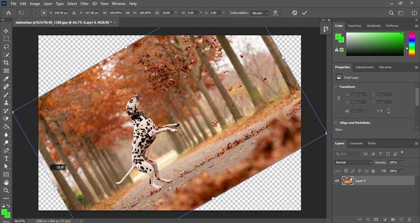Select the Brush tool
Viewport: 420px width, 223px height.
tap(6, 95)
